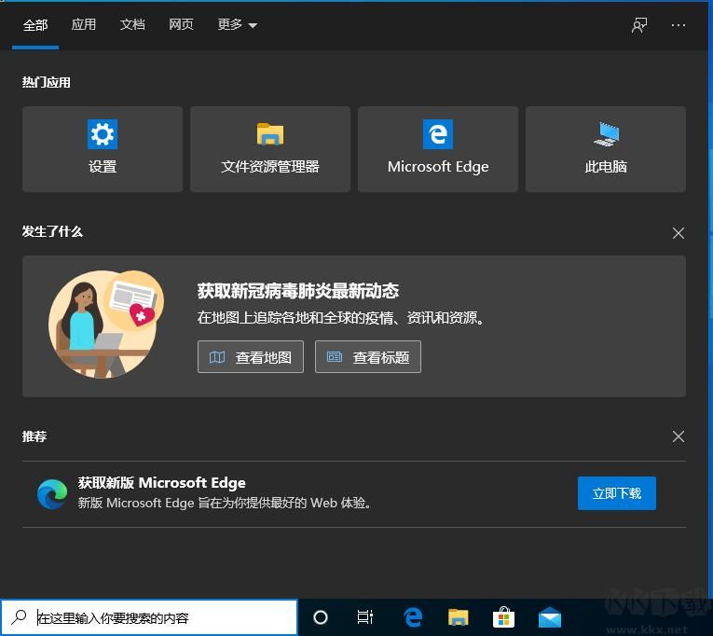Open Task View on the taskbar

pos(365,617)
